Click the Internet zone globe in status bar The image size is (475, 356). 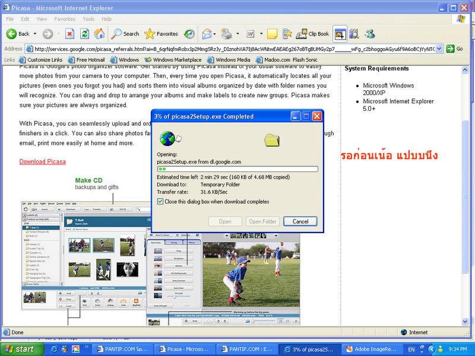[x=404, y=332]
